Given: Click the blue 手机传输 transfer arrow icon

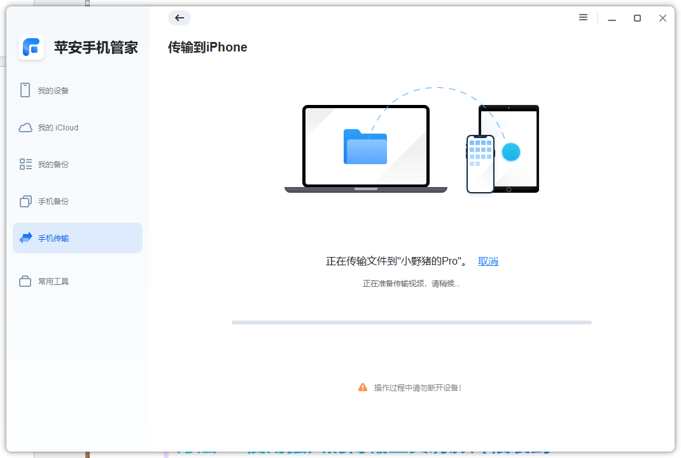Looking at the screenshot, I should [x=27, y=237].
